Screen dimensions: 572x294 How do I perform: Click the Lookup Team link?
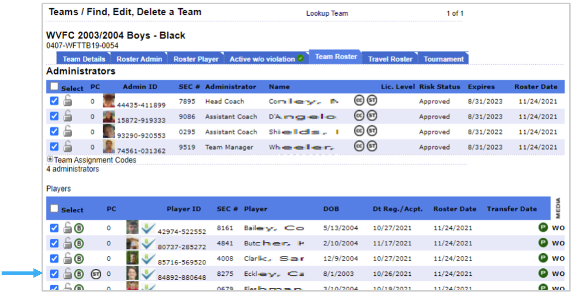(327, 13)
